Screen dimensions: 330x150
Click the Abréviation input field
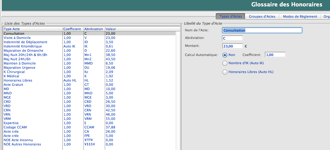[x=232, y=38]
